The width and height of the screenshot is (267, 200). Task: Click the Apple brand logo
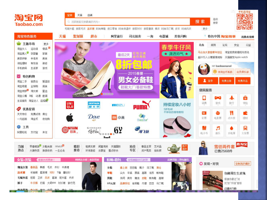pyautogui.click(x=70, y=117)
